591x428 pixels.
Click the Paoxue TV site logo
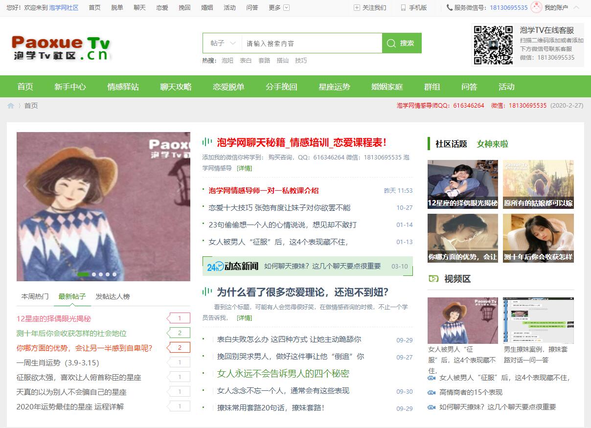pos(61,48)
